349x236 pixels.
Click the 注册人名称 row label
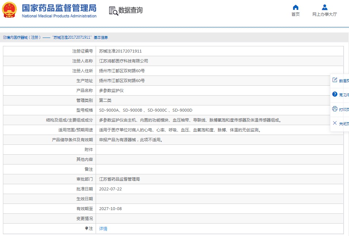(83, 61)
